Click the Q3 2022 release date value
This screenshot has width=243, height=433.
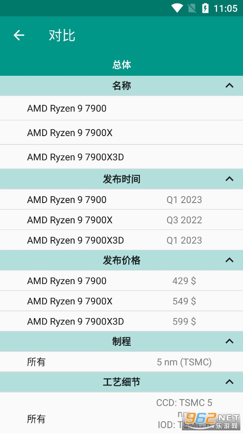pos(184,220)
